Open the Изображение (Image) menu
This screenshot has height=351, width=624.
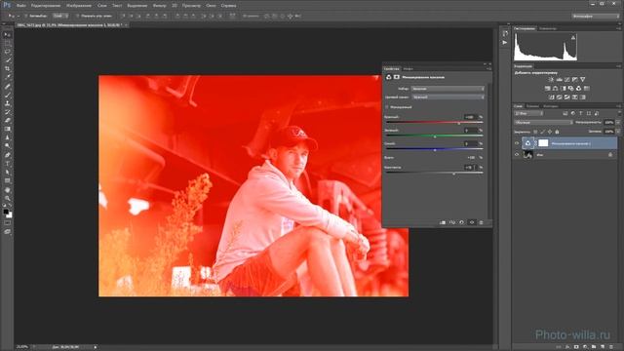79,6
